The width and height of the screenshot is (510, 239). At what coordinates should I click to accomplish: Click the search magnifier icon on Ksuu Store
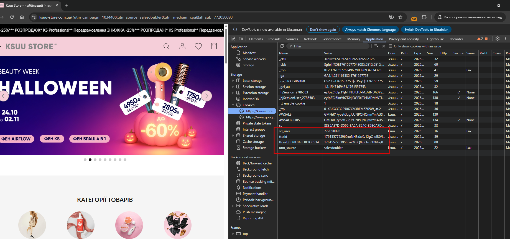pos(166,46)
